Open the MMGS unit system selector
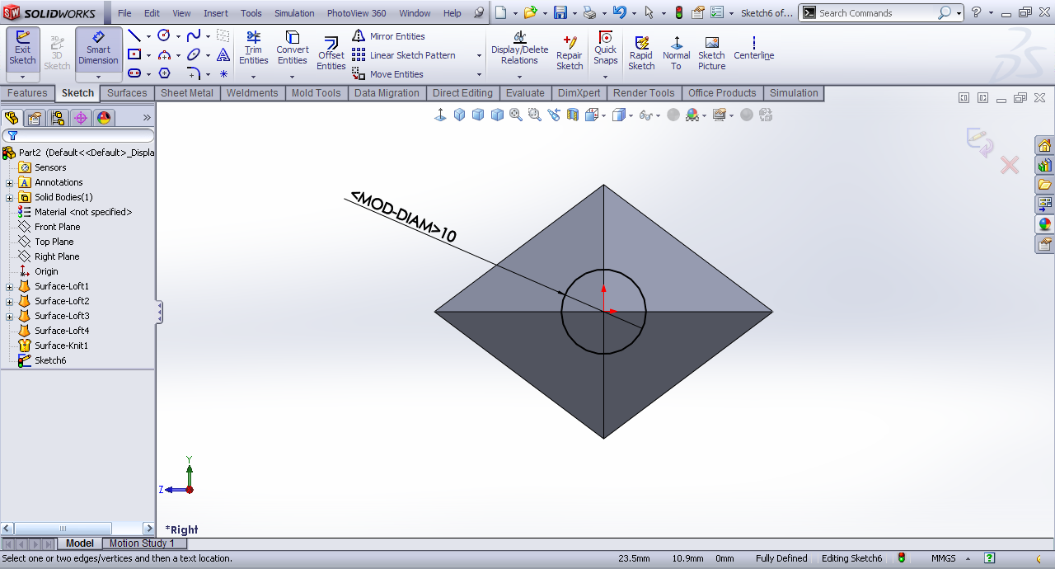Screen dimensions: 1055x569 (943, 558)
